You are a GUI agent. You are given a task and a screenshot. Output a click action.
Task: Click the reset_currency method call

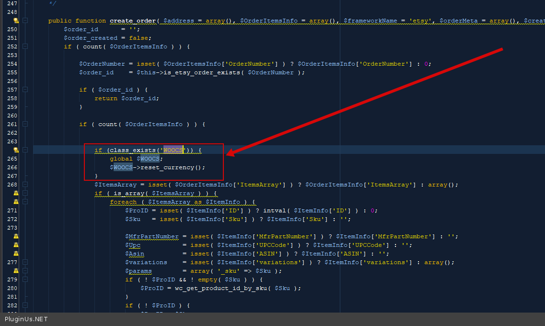(x=169, y=167)
